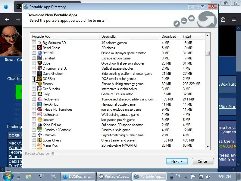Click the IceBreaker app icon

pyautogui.click(x=40, y=114)
